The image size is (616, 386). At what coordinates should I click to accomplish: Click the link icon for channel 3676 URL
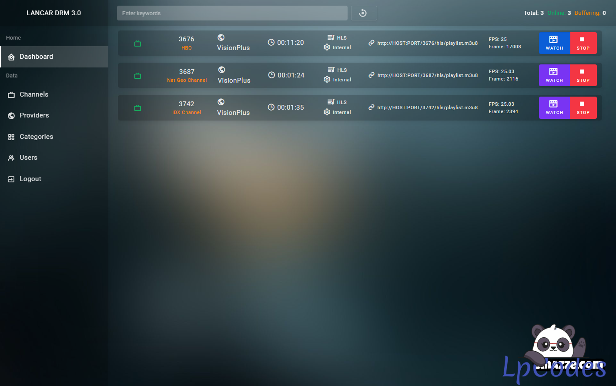click(x=372, y=43)
